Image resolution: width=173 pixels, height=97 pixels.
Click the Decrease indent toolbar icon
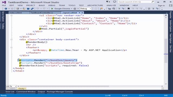(x=109, y=9)
